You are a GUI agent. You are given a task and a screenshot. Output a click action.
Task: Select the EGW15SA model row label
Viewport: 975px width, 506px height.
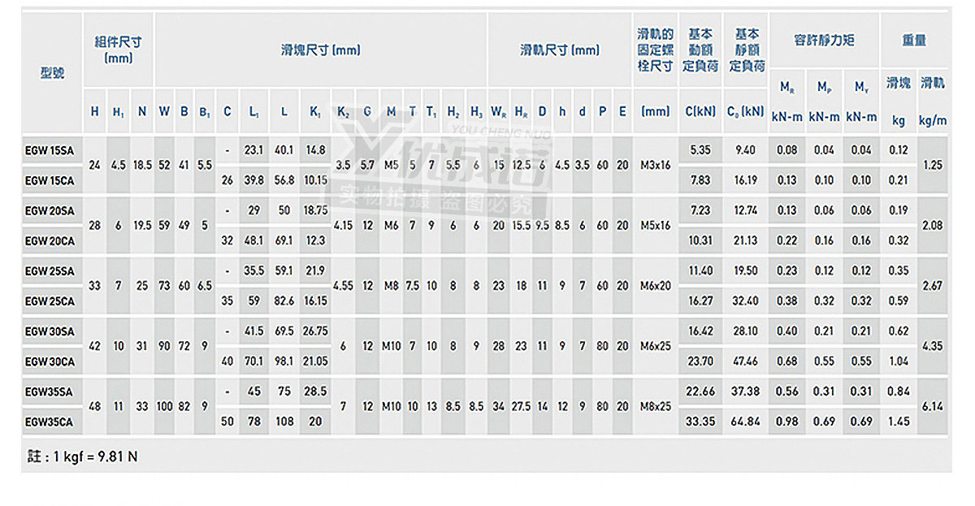(50, 150)
